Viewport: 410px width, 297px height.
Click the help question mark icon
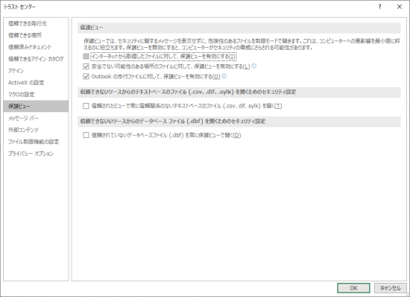(379, 7)
